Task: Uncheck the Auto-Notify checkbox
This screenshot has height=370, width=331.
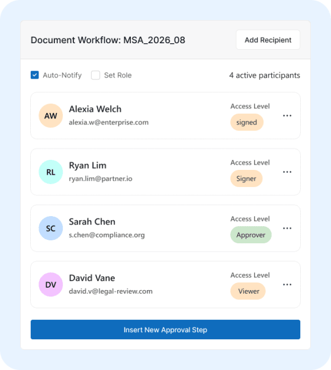Action: pos(35,75)
